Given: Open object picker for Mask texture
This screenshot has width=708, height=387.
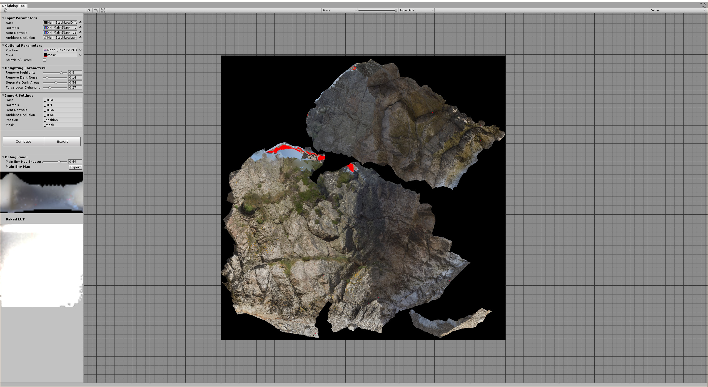Looking at the screenshot, I should [80, 55].
